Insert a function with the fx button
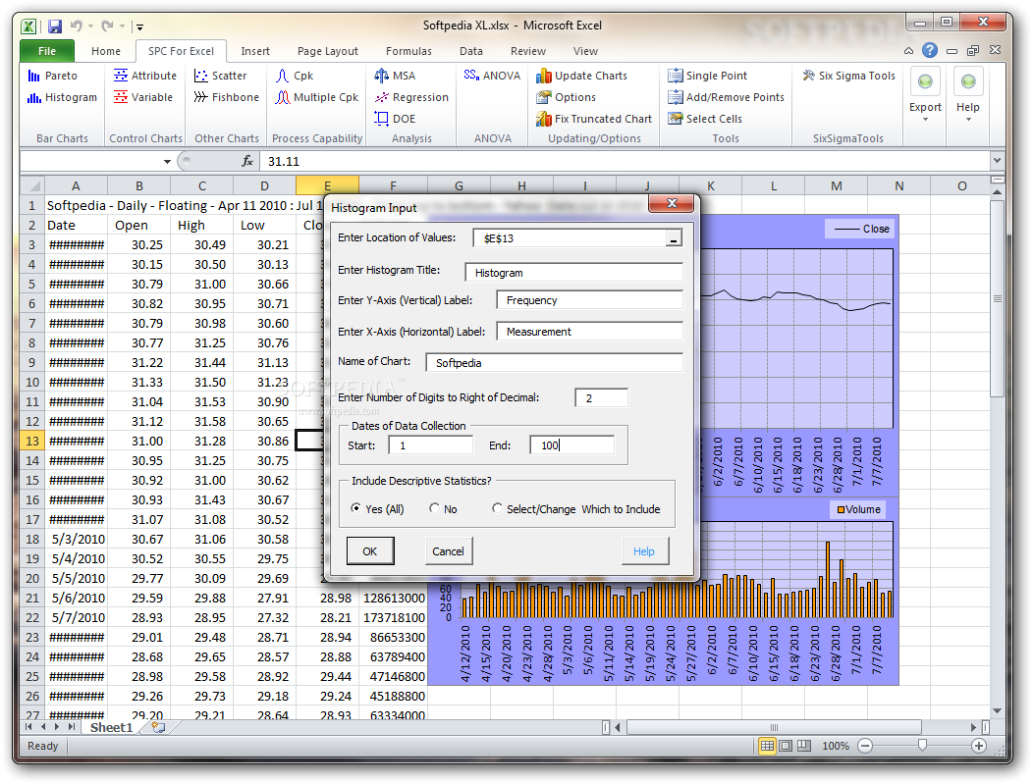Image resolution: width=1033 pixels, height=784 pixels. coord(247,161)
